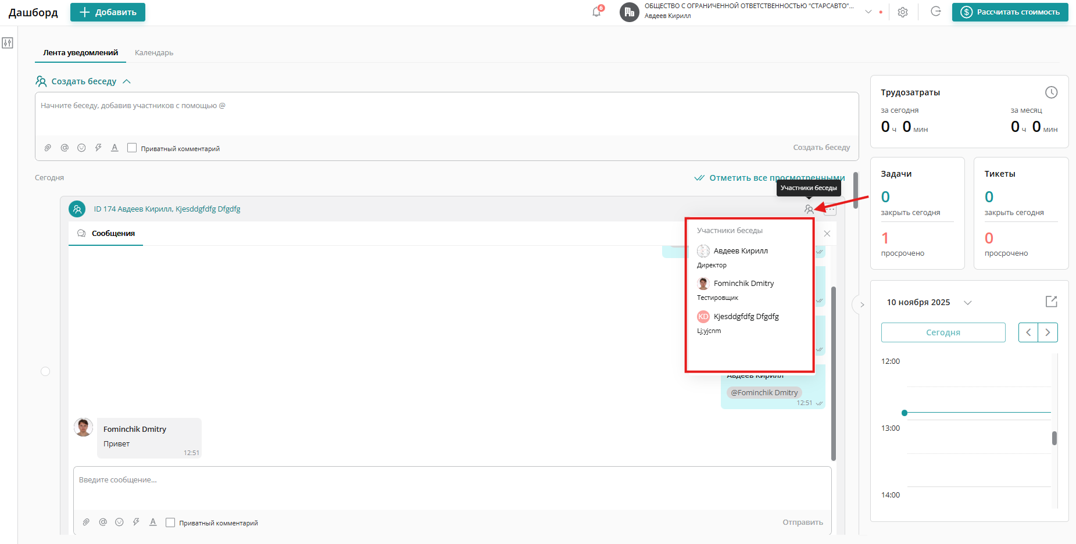Image resolution: width=1076 pixels, height=544 pixels.
Task: Open settings gear icon in header
Action: 902,12
